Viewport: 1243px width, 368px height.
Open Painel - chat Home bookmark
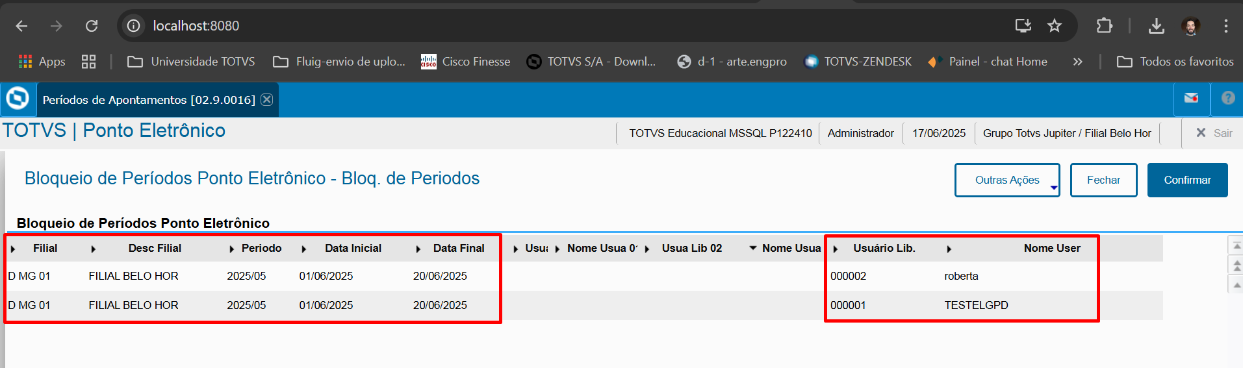pyautogui.click(x=988, y=62)
